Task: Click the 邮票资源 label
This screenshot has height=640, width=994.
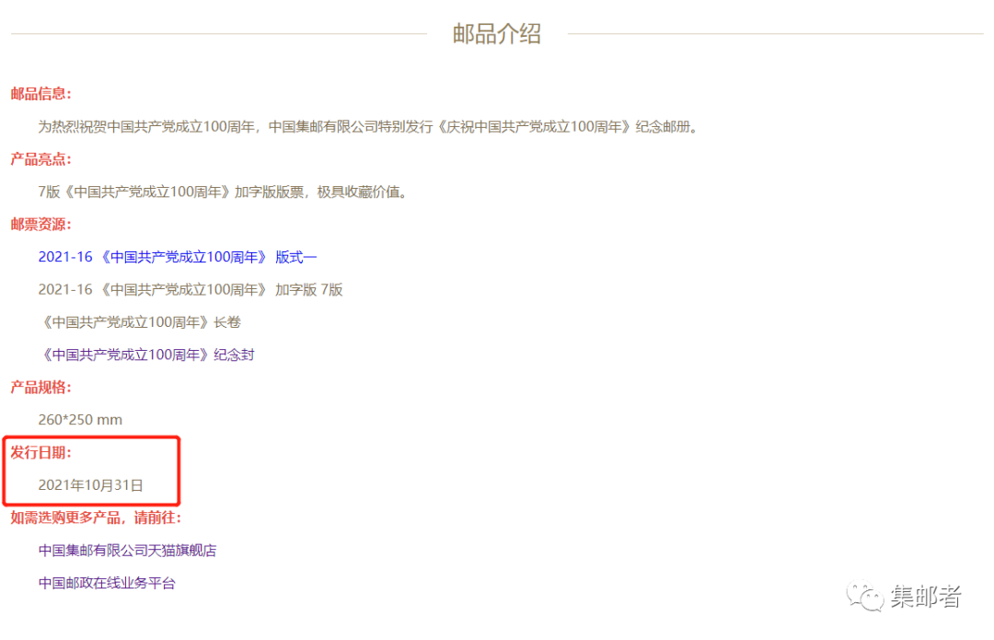Action: 41,225
